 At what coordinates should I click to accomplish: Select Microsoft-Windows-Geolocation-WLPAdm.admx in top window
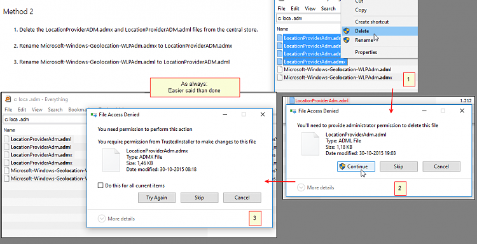coord(338,77)
